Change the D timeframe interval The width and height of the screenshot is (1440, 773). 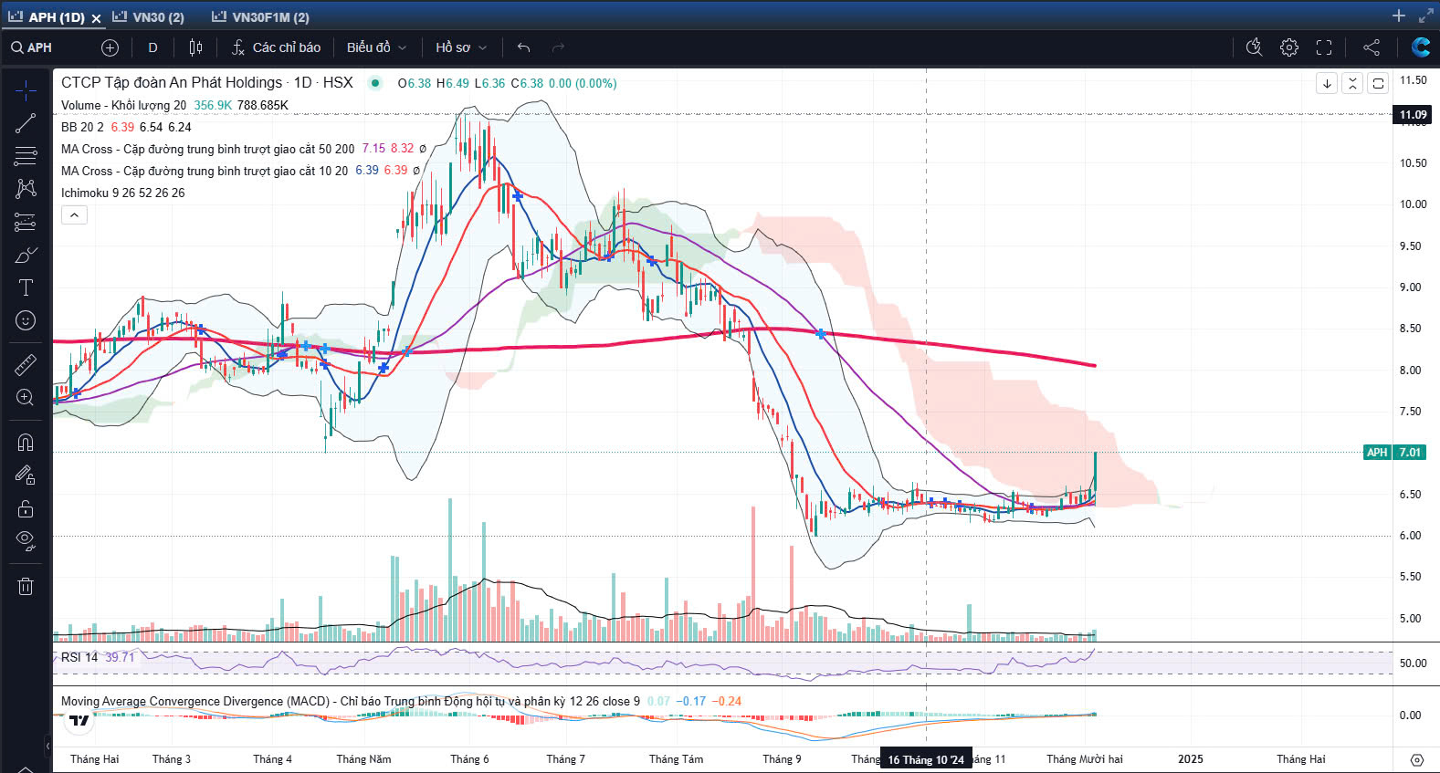point(152,47)
